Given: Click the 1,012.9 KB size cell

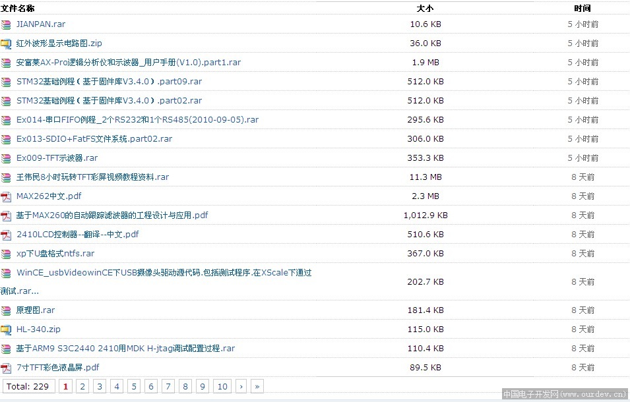Looking at the screenshot, I should [x=425, y=215].
